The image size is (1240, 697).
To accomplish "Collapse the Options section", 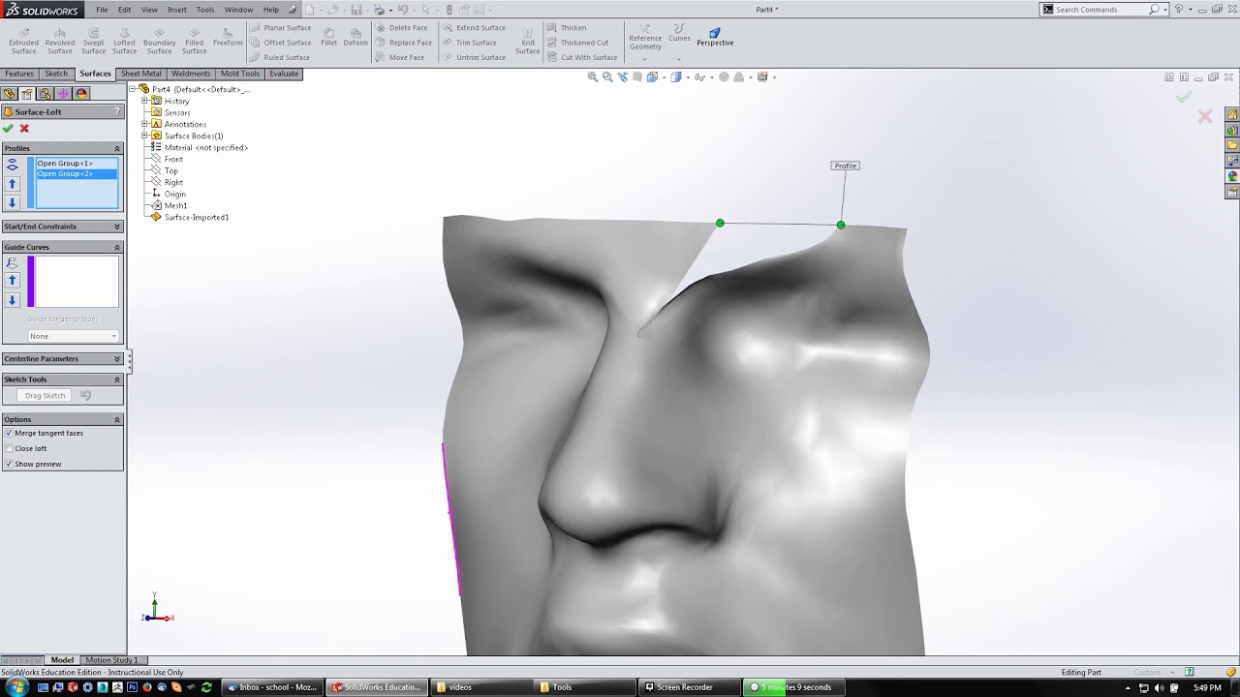I will point(117,419).
